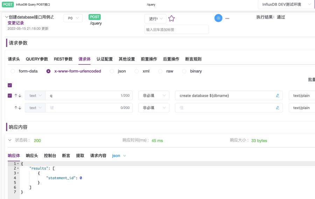
Task: Select binary body type
Action: (x=184, y=71)
